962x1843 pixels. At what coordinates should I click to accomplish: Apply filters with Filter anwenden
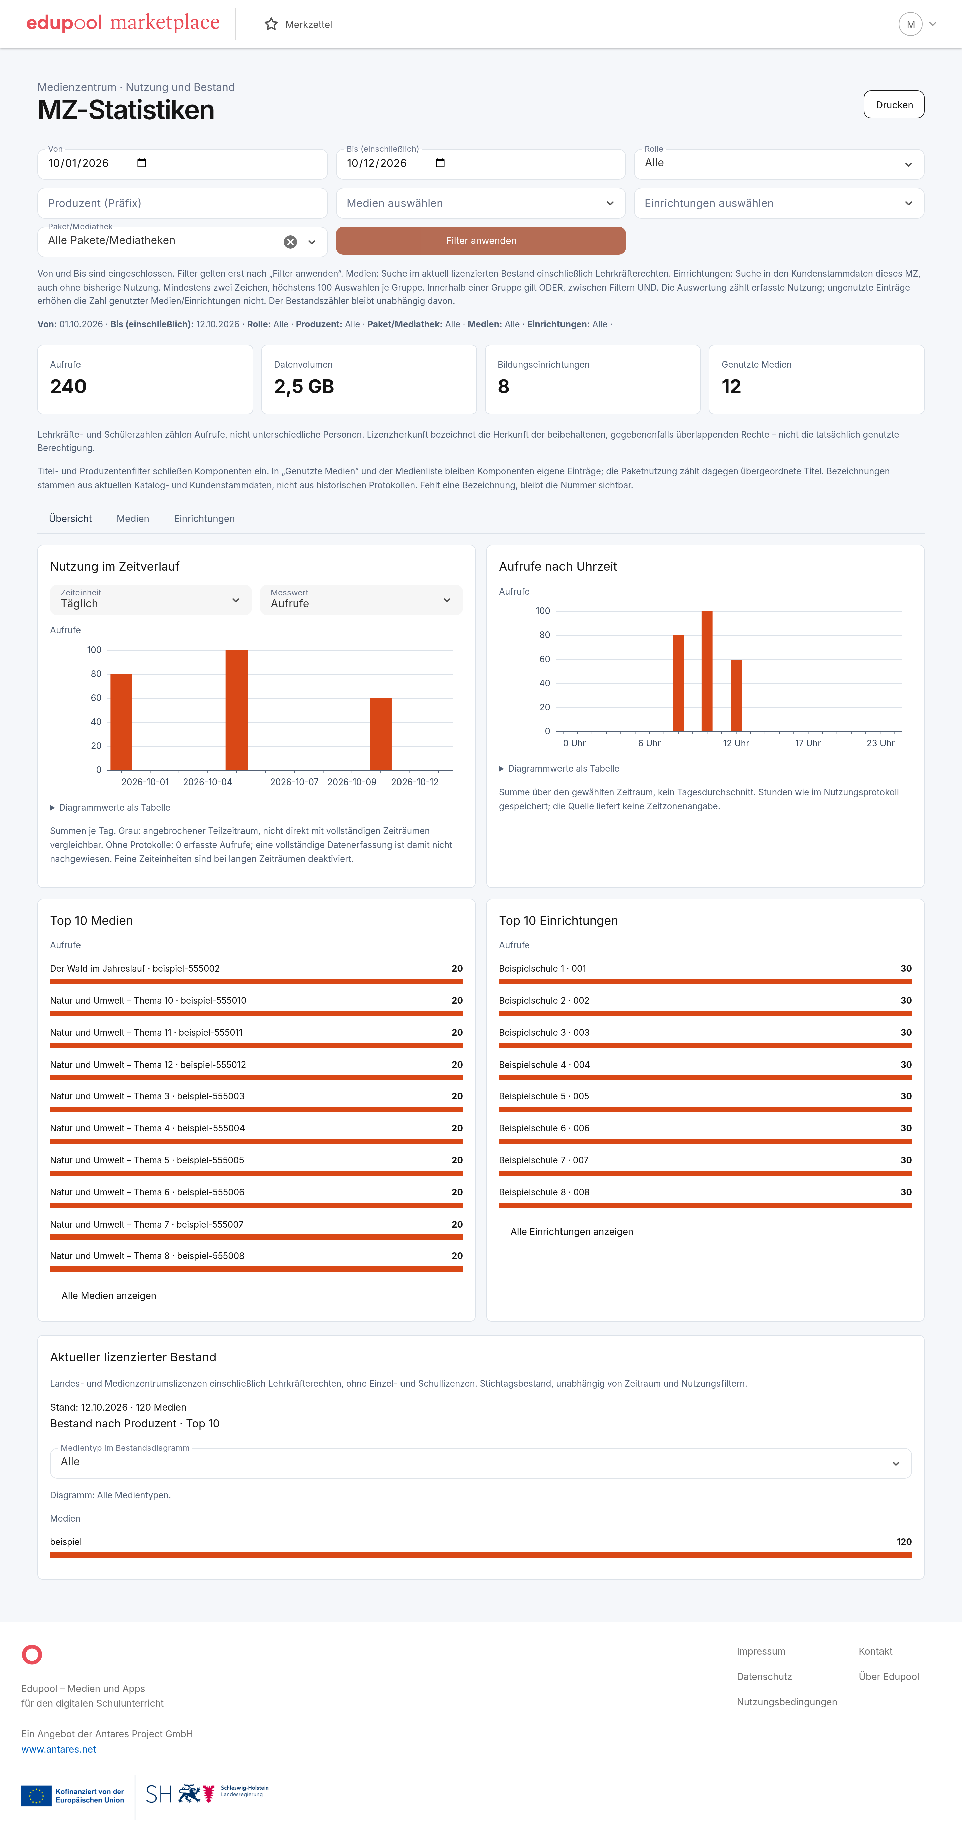click(x=481, y=240)
